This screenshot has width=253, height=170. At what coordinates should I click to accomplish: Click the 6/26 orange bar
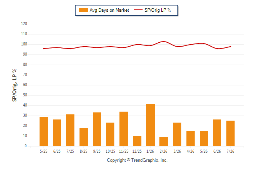217,133
